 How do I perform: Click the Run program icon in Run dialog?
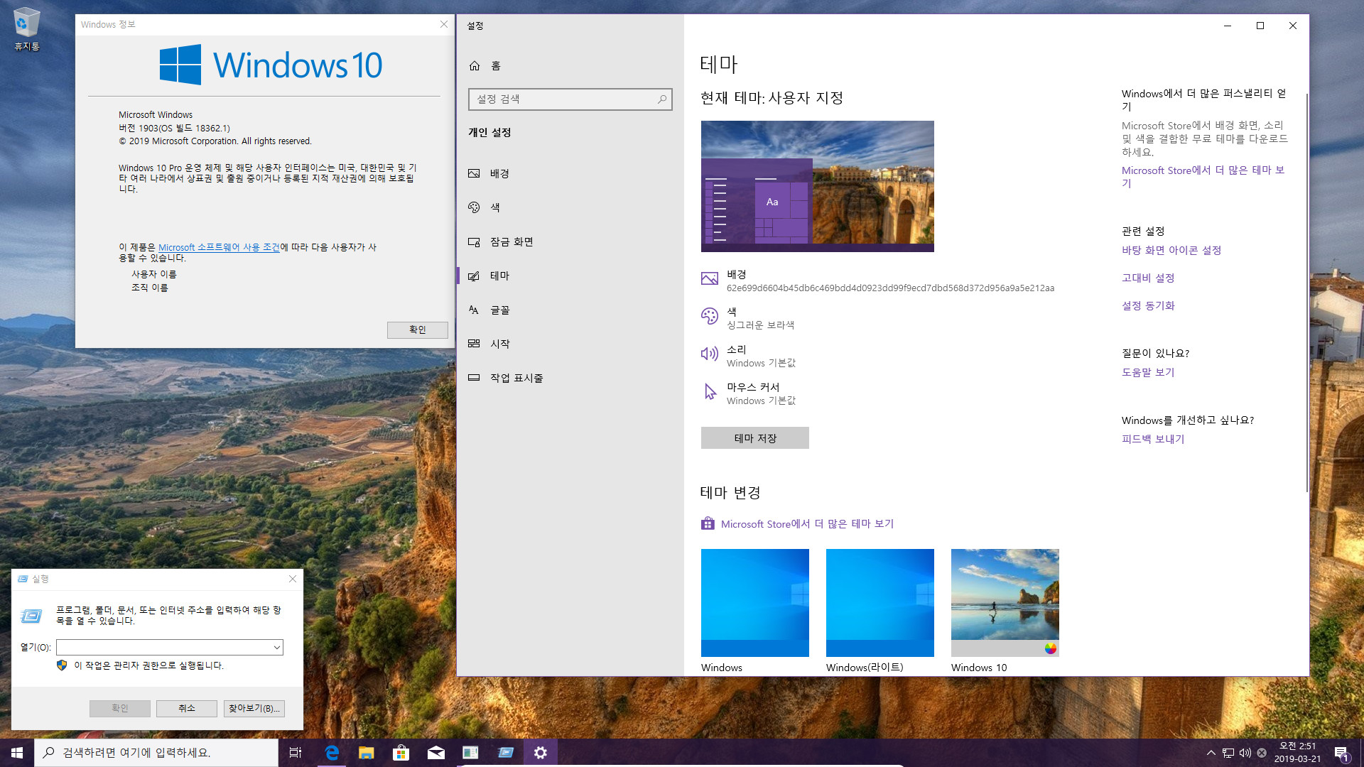31,616
